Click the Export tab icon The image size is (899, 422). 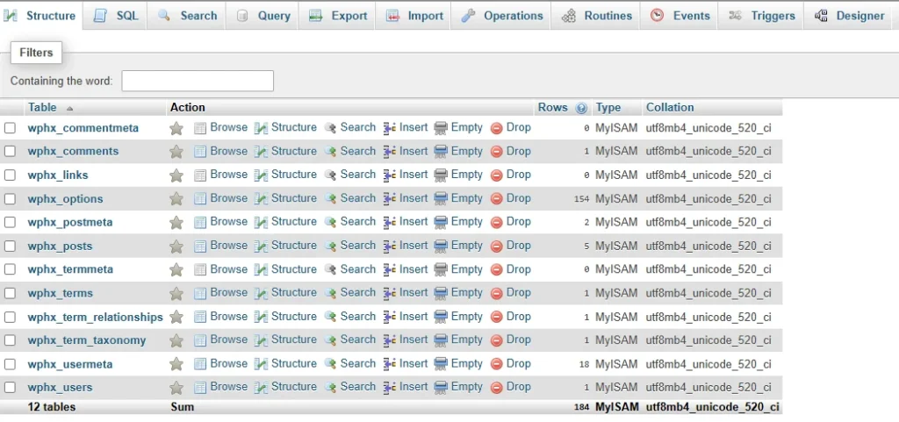tap(316, 16)
